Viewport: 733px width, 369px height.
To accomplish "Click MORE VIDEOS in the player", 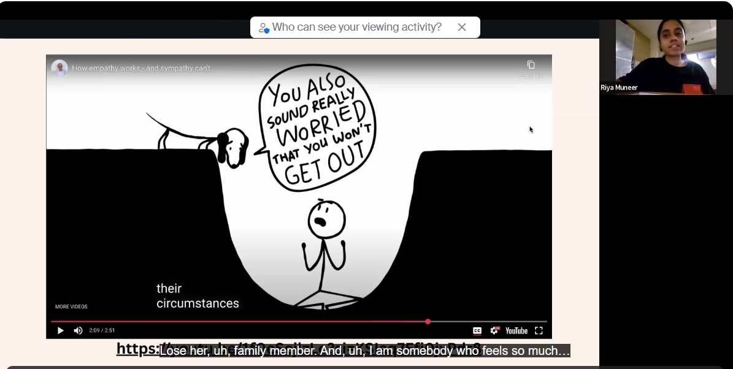I will point(71,306).
